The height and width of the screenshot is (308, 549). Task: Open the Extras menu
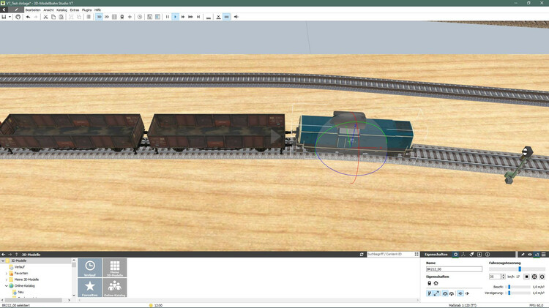74,10
